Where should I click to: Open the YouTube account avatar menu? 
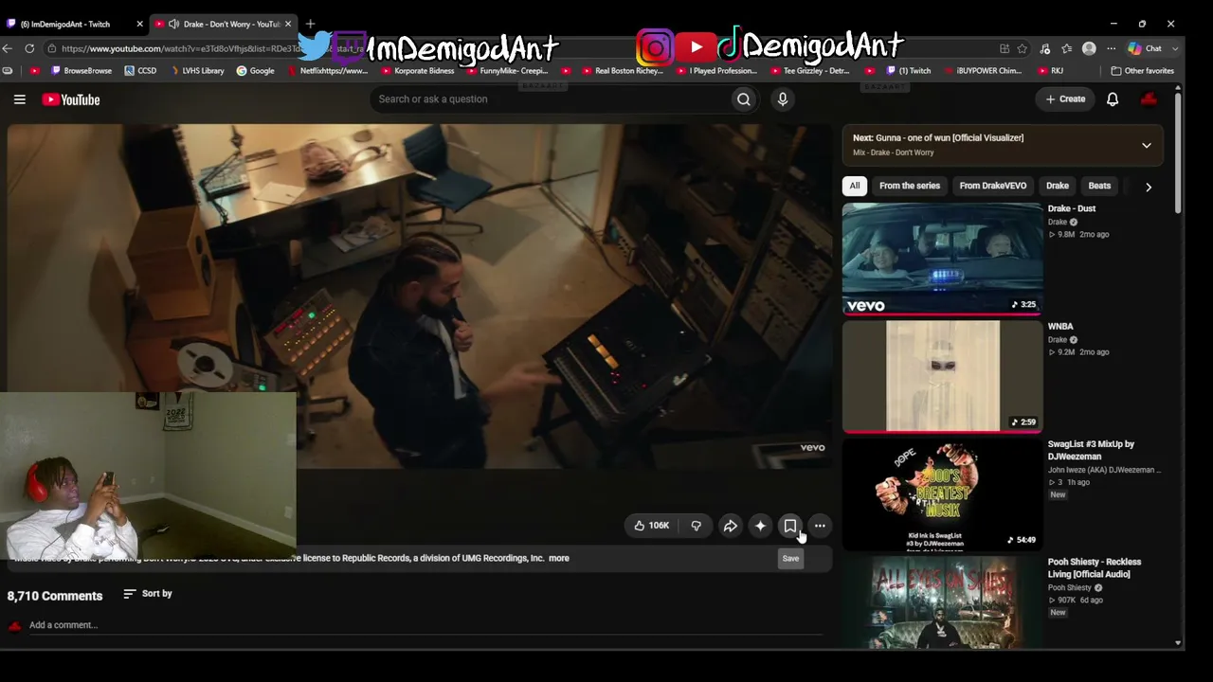[1149, 99]
